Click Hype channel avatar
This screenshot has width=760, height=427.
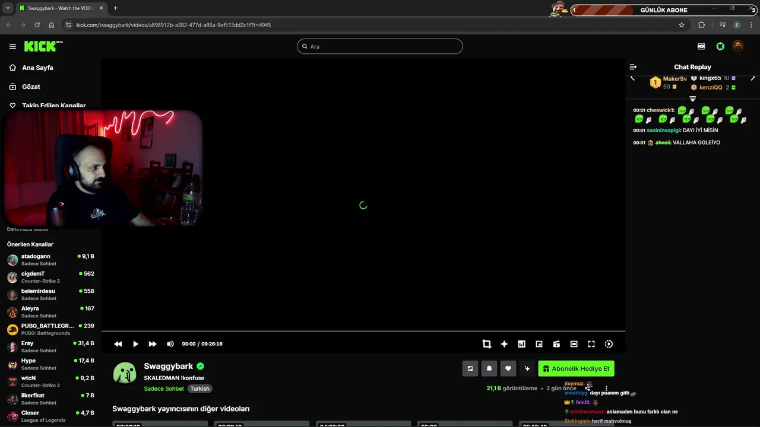pyautogui.click(x=12, y=364)
